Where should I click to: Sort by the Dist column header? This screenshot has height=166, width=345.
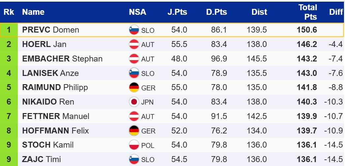tap(259, 12)
